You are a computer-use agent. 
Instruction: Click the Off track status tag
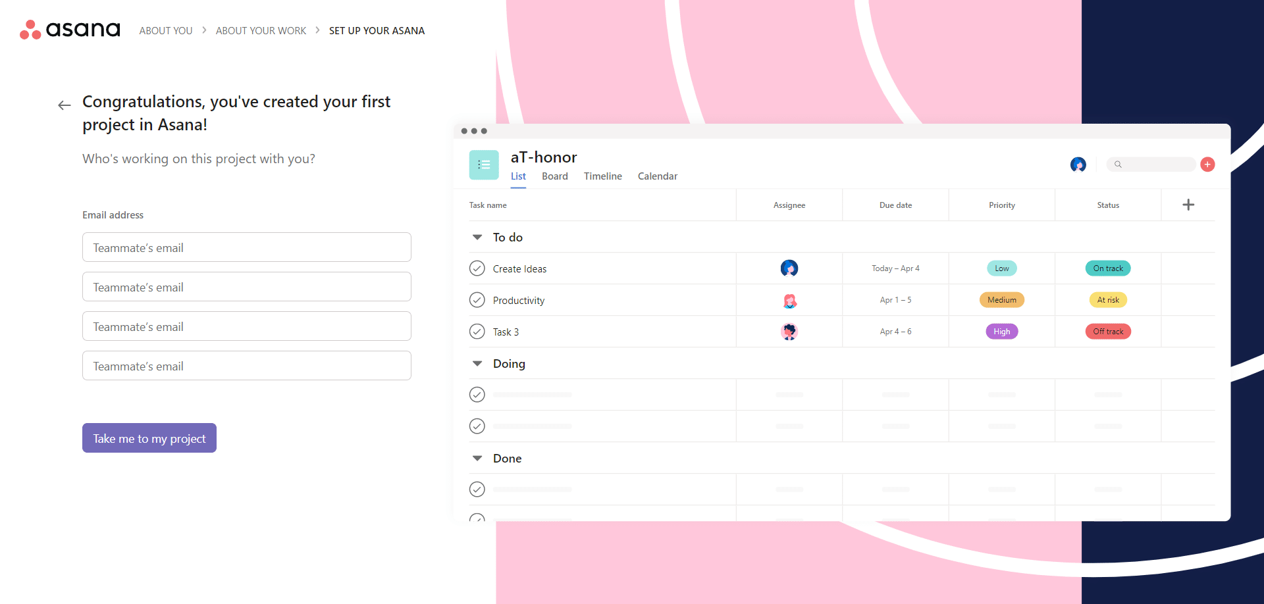(1108, 332)
